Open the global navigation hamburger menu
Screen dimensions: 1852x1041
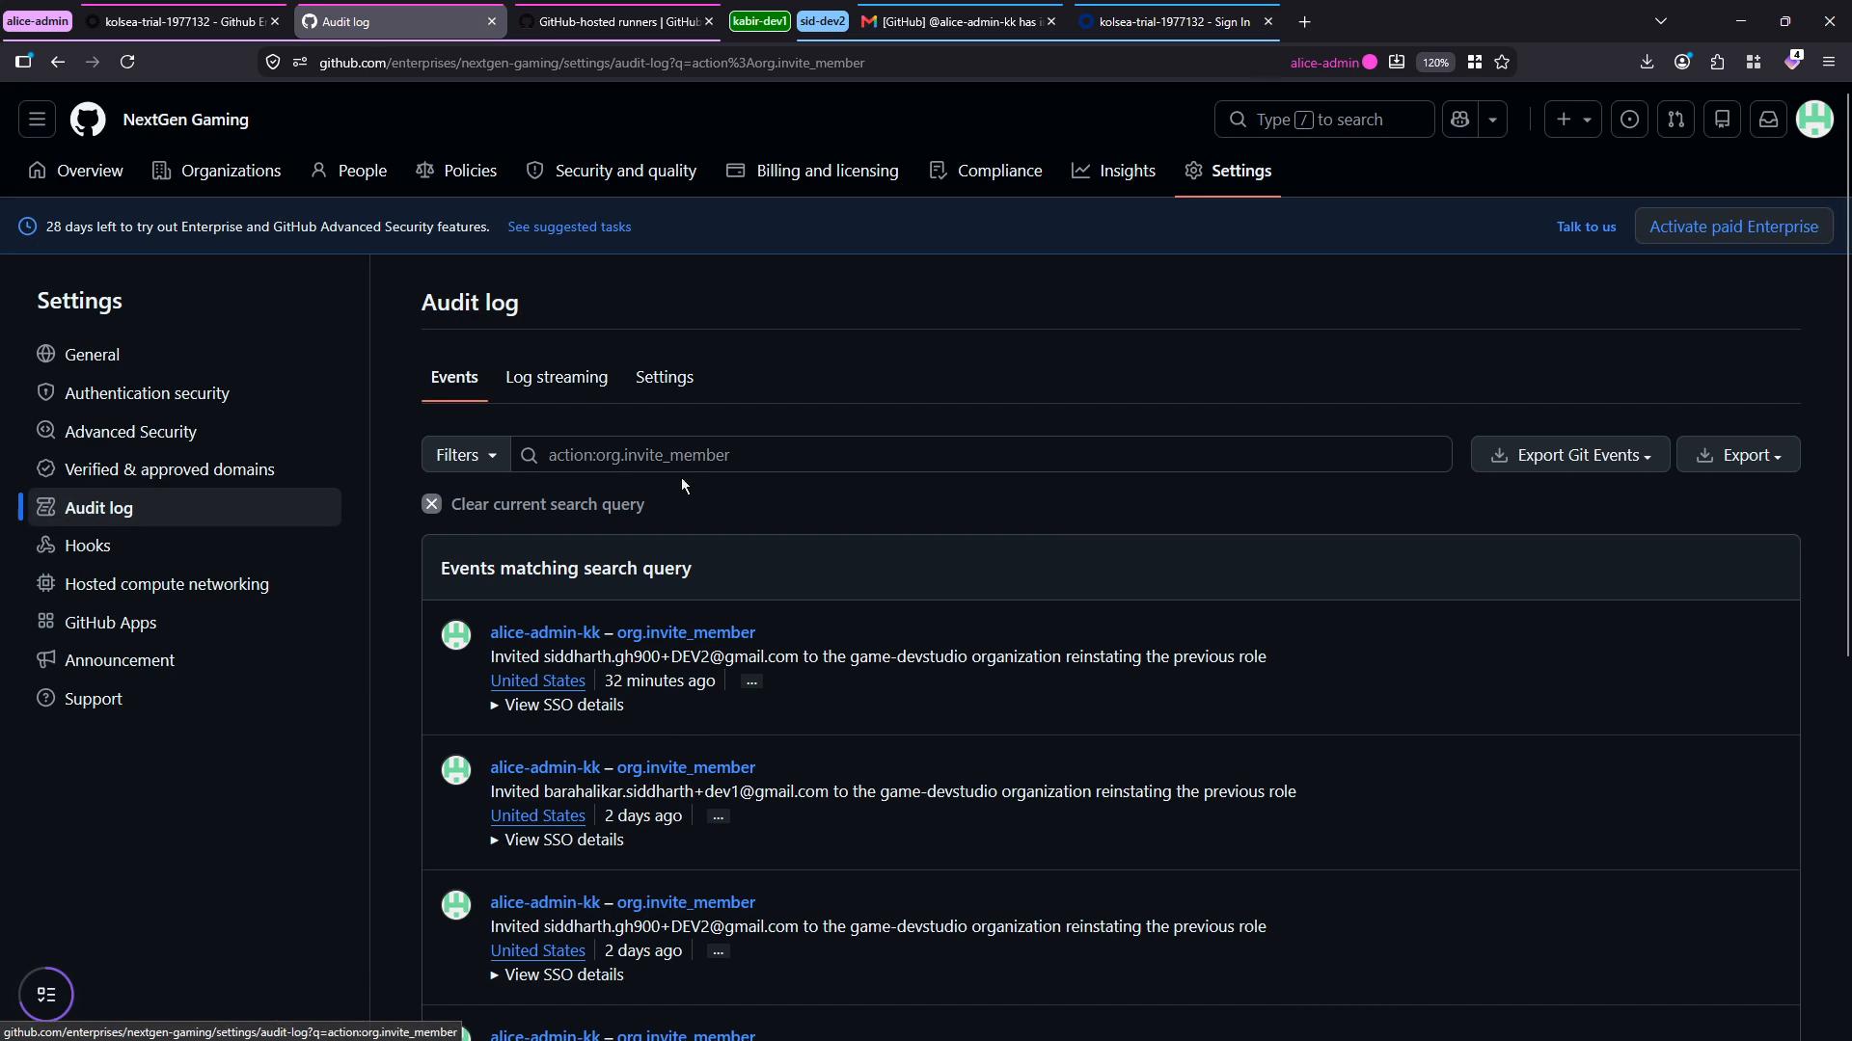click(37, 120)
